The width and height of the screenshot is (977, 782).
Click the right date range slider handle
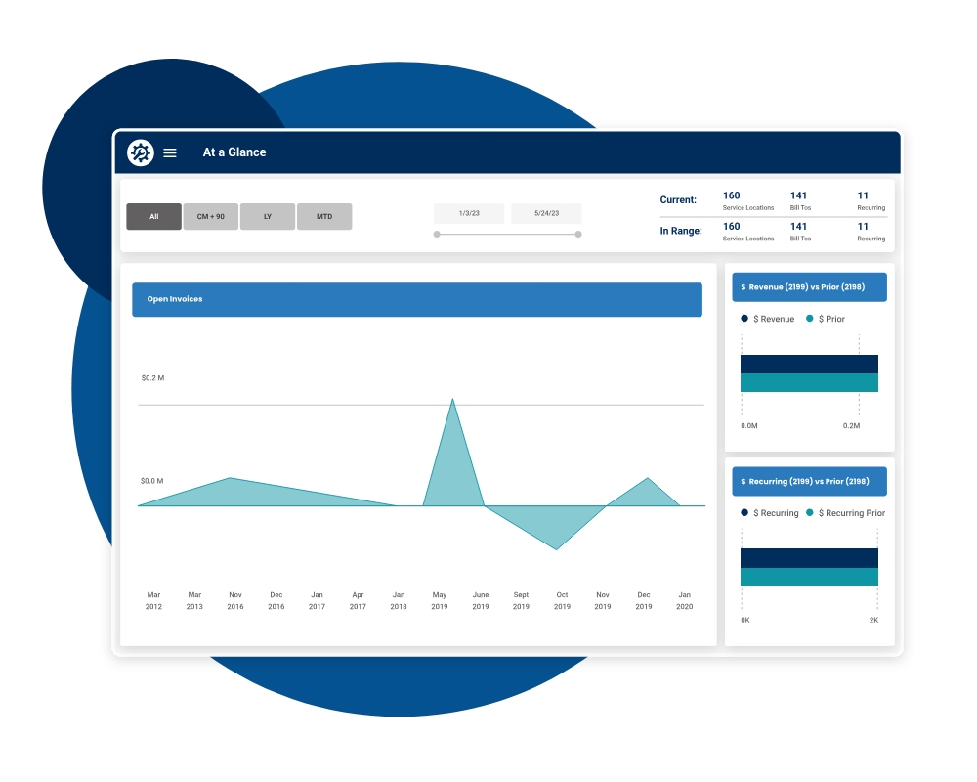pos(578,235)
